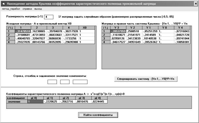Select cell ,10140538 in Krylov matrix
The width and height of the screenshot is (199, 123).
[x=150, y=38]
